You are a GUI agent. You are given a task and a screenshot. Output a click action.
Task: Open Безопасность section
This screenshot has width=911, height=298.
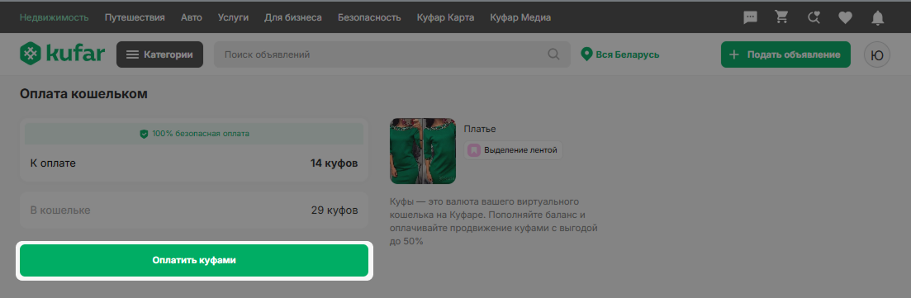click(x=369, y=17)
